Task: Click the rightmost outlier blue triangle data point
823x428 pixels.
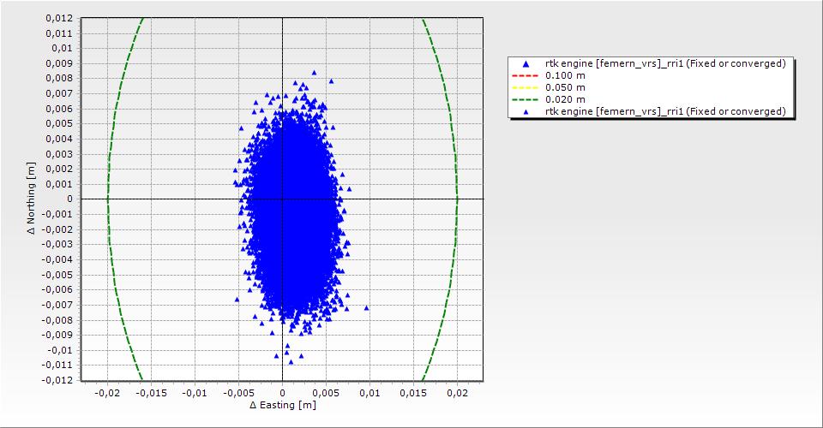Action: 366,307
